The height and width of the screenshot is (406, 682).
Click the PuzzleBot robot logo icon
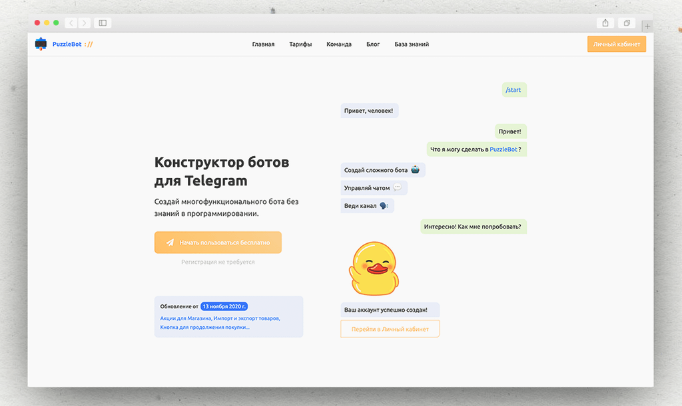[41, 44]
